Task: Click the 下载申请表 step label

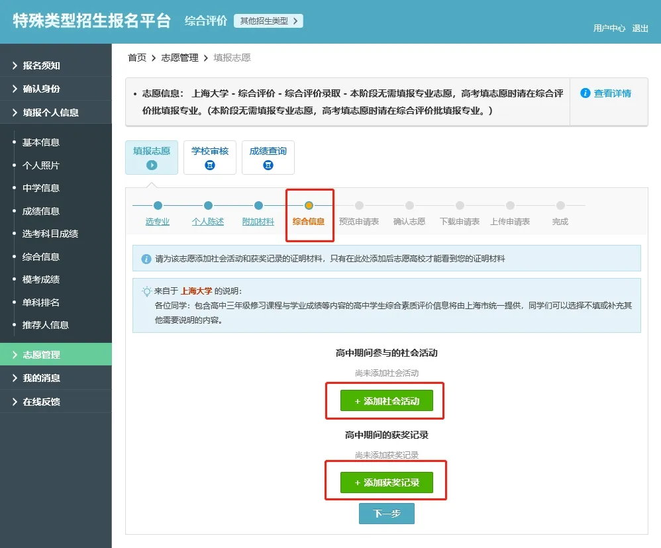Action: click(460, 222)
